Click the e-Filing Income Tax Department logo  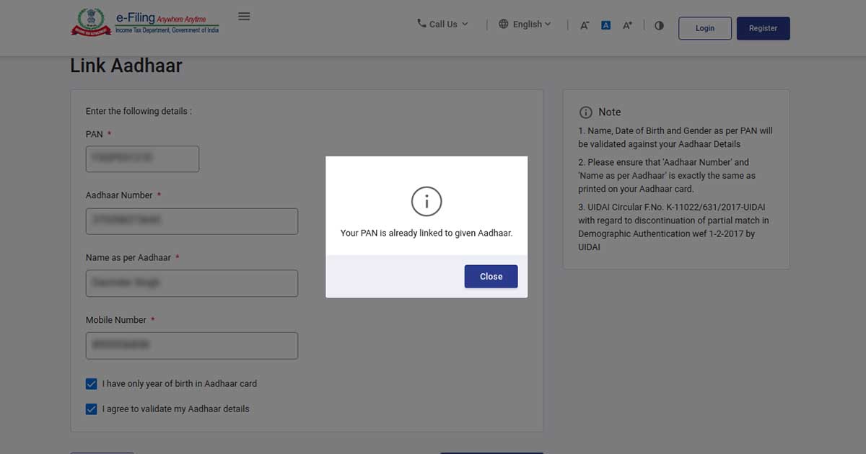[145, 22]
